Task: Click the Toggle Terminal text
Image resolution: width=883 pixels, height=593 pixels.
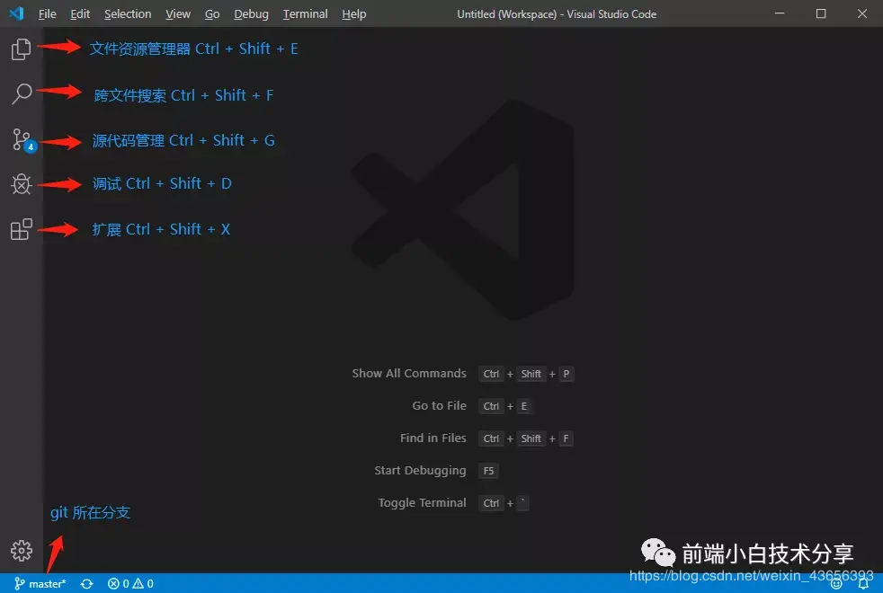Action: pyautogui.click(x=422, y=502)
